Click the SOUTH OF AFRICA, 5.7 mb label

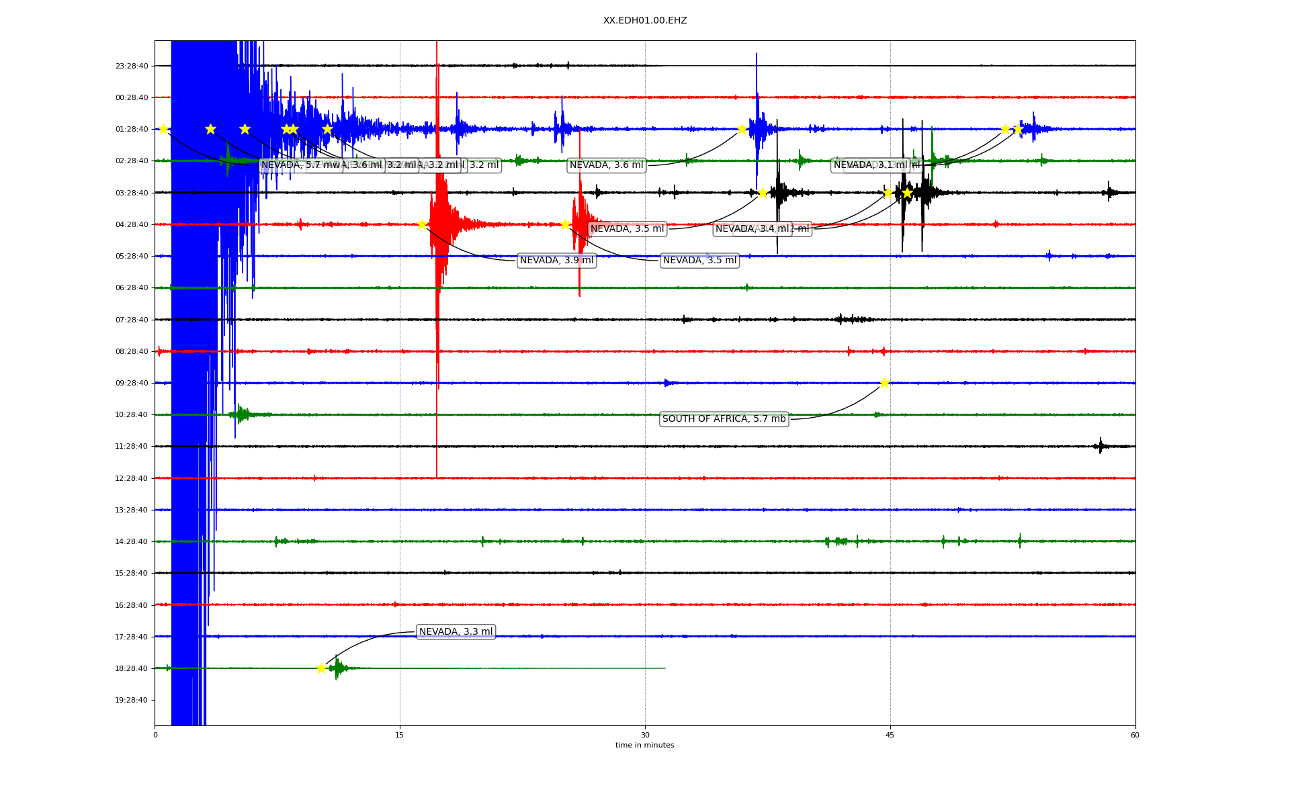tap(724, 419)
